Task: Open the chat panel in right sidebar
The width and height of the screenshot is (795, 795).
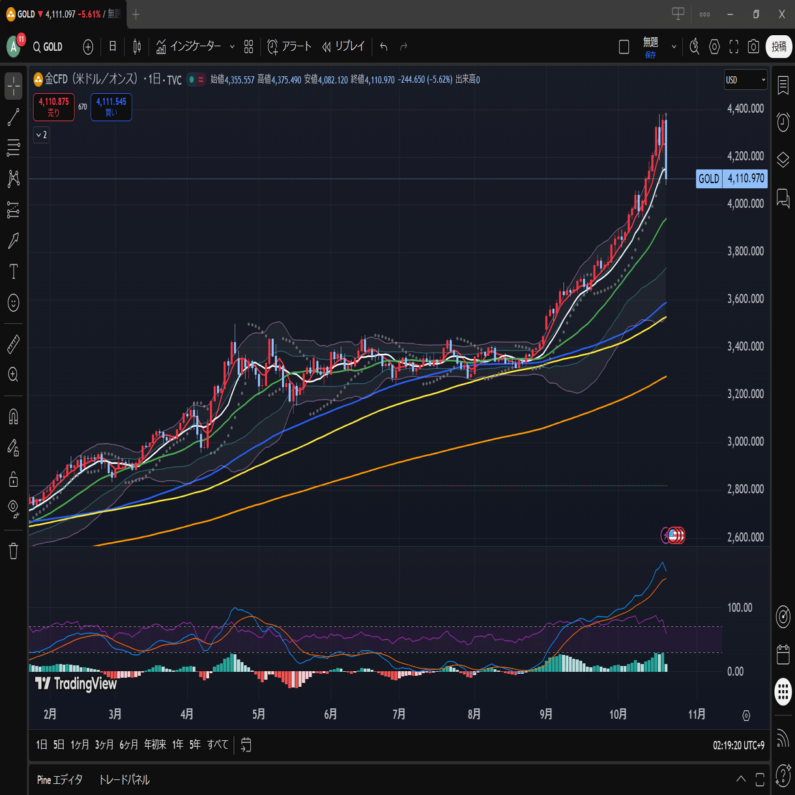Action: tap(783, 198)
